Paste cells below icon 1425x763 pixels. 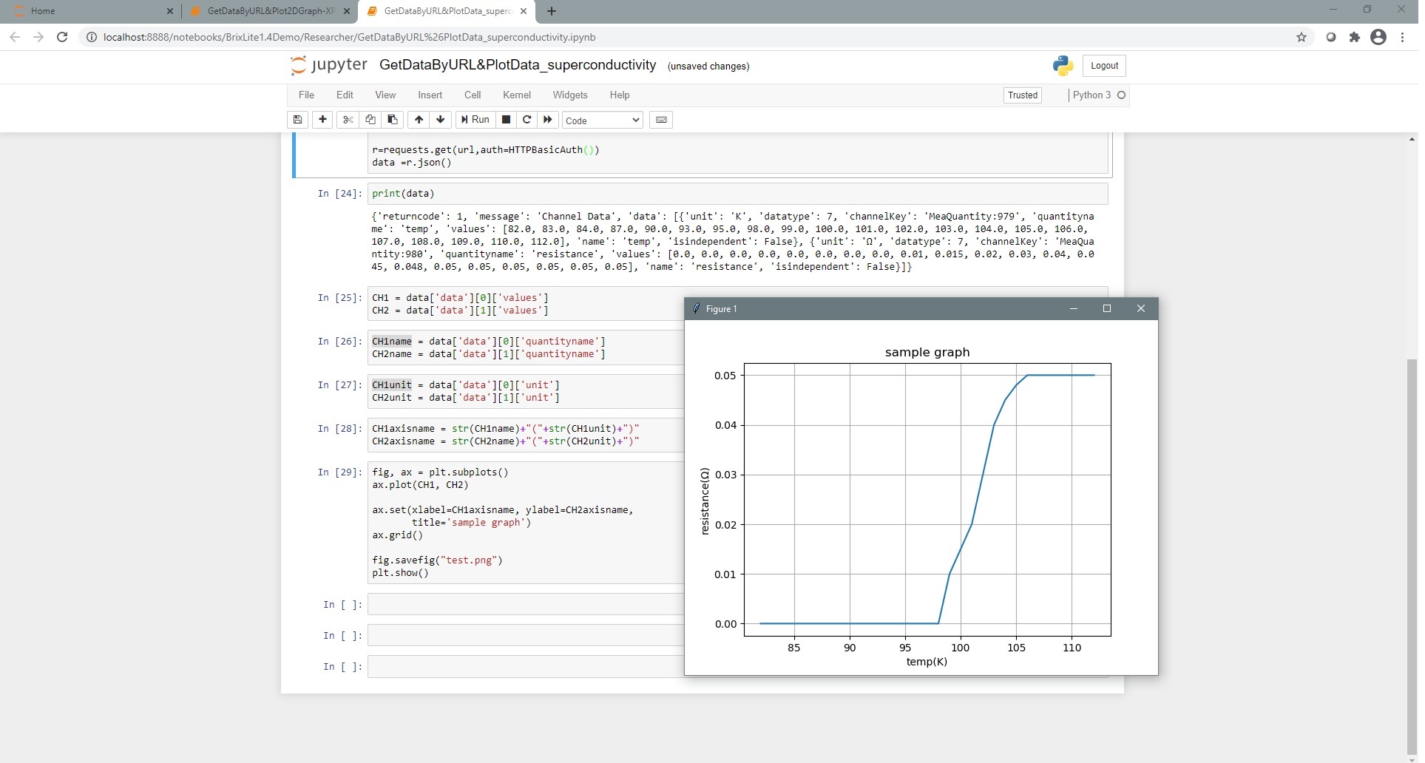[392, 120]
